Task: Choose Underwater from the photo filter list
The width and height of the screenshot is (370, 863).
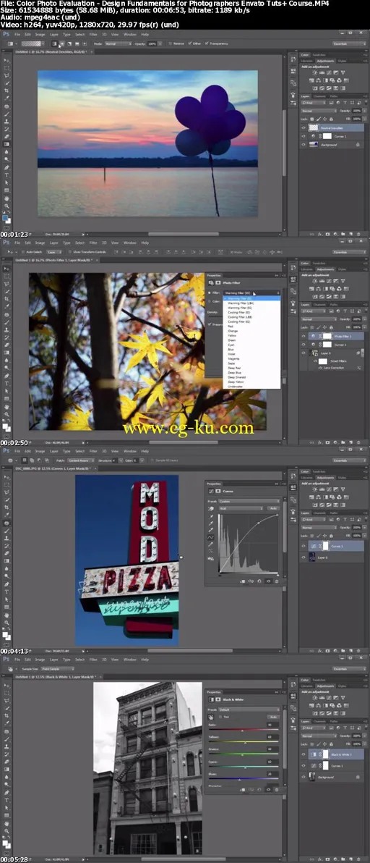Action: pos(236,387)
